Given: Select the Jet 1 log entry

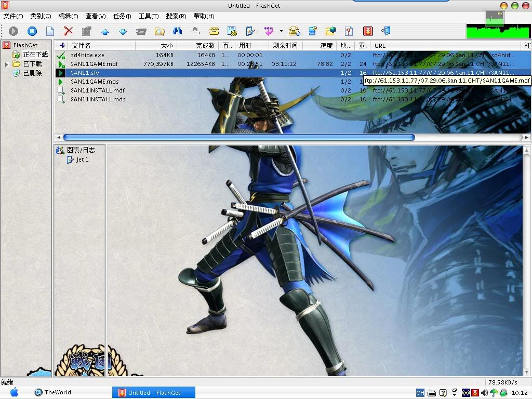Looking at the screenshot, I should click(x=83, y=159).
